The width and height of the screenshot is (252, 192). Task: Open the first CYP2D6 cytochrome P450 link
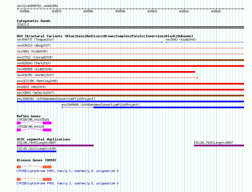coord(67,171)
